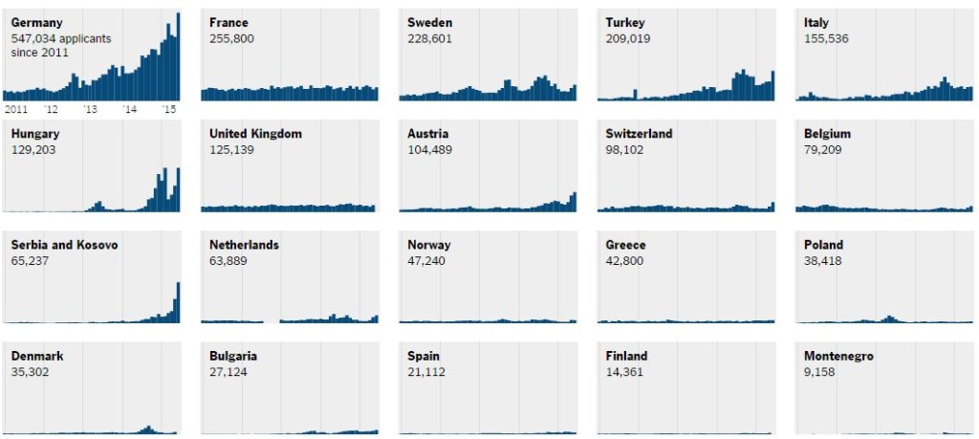Select the Greece chart panel
The width and height of the screenshot is (979, 439).
[686, 276]
